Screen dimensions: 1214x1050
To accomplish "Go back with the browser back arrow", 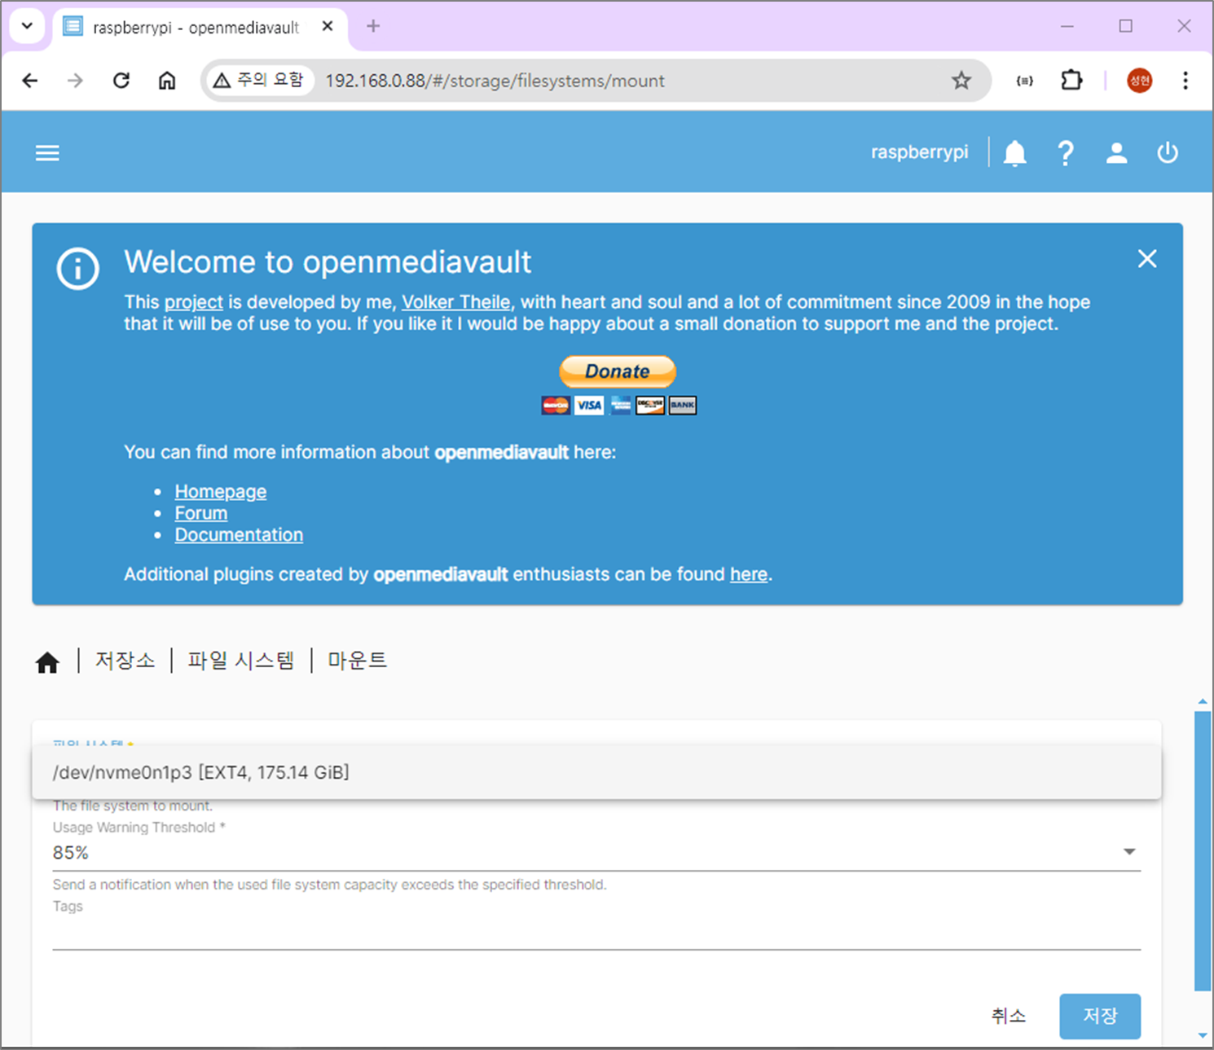I will 30,81.
